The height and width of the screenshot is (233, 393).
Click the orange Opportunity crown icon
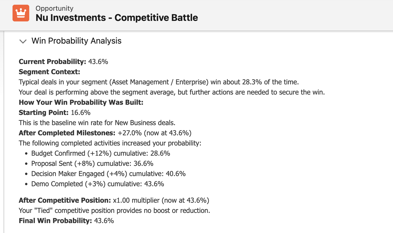(x=21, y=12)
